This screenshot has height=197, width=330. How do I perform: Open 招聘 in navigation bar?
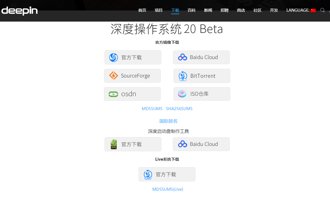coord(225,10)
